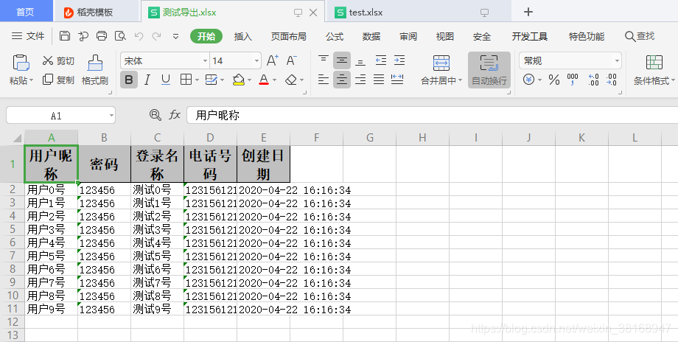Switch to the 页面布局 tab
The image size is (678, 342).
[x=288, y=36]
